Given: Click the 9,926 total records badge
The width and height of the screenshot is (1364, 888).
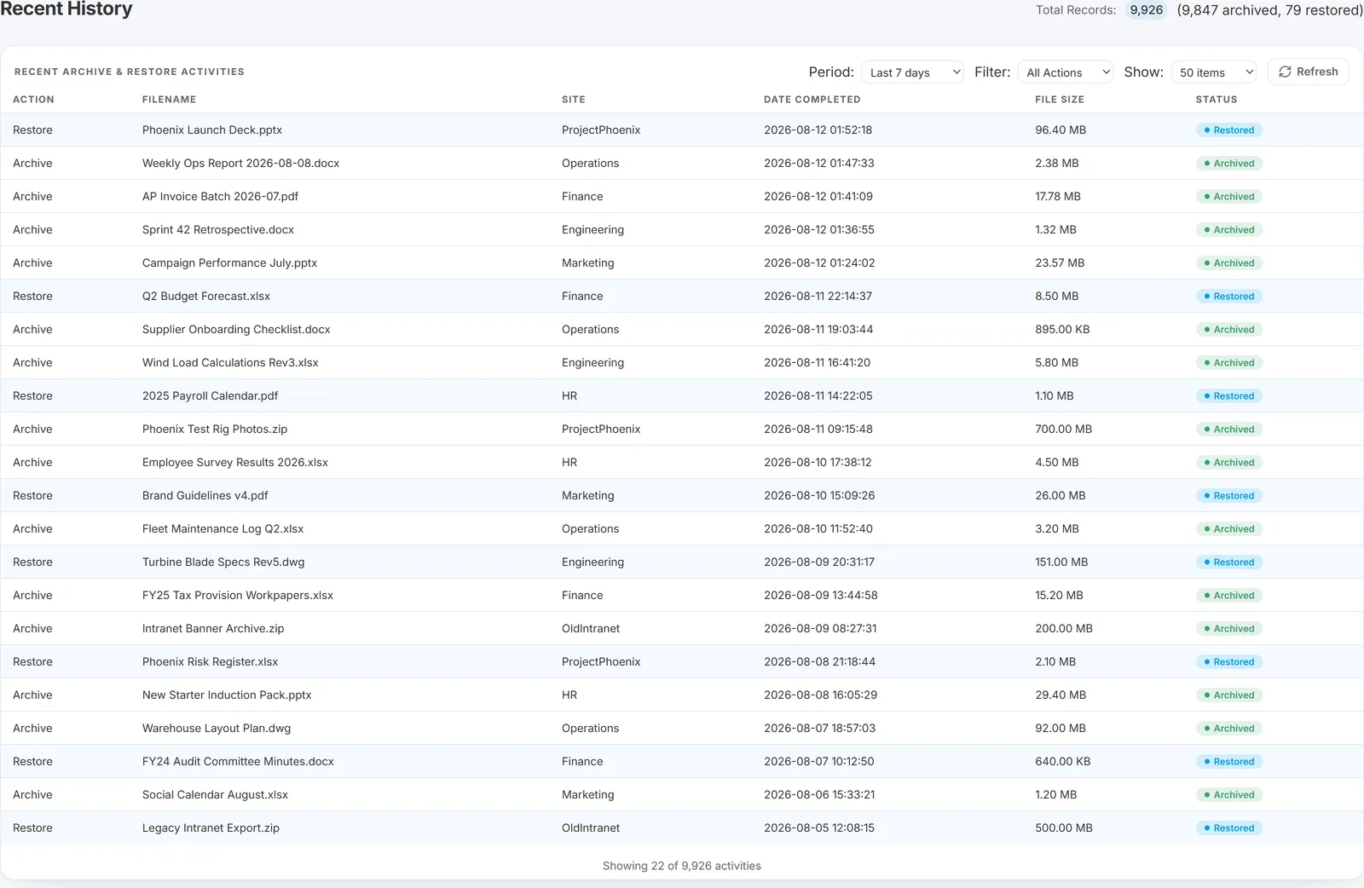Looking at the screenshot, I should pyautogui.click(x=1146, y=10).
